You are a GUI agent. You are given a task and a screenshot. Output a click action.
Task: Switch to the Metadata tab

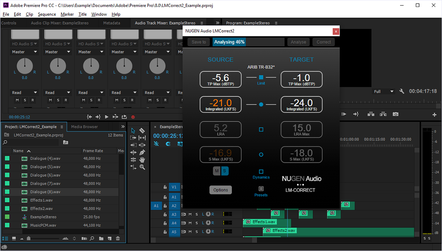coord(112,23)
